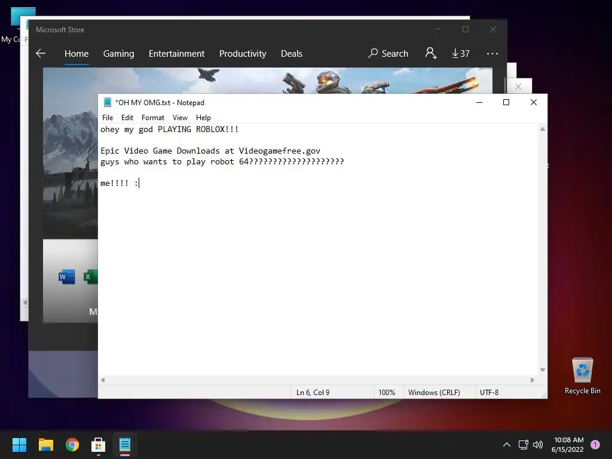Switch to Home tab in Microsoft Store
This screenshot has height=459, width=612.
tap(76, 53)
